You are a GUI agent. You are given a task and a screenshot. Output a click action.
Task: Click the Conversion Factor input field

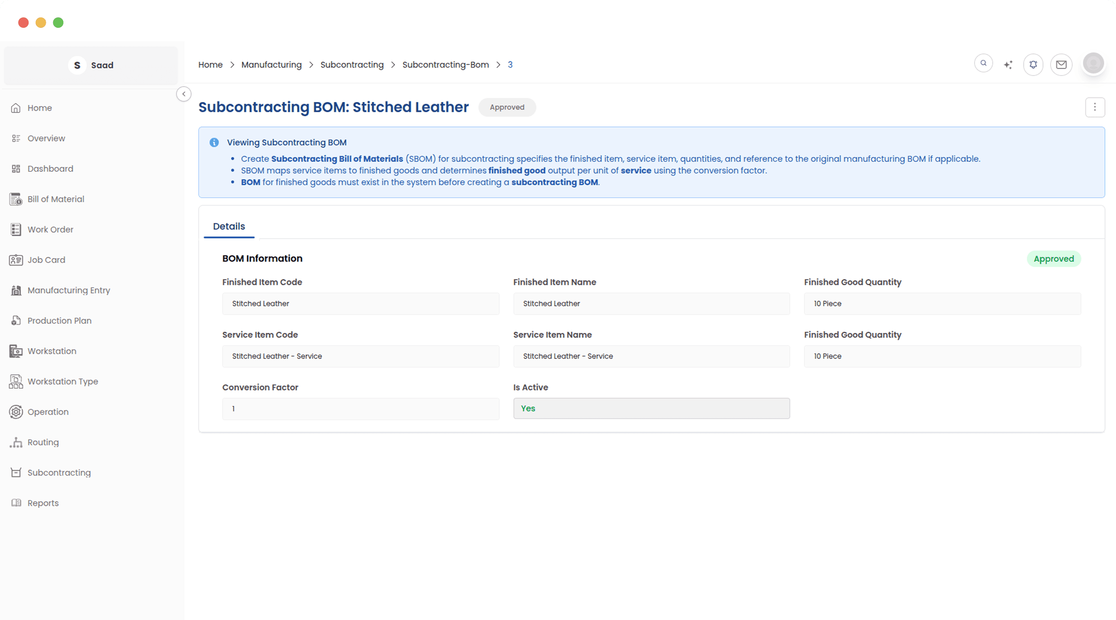coord(360,408)
